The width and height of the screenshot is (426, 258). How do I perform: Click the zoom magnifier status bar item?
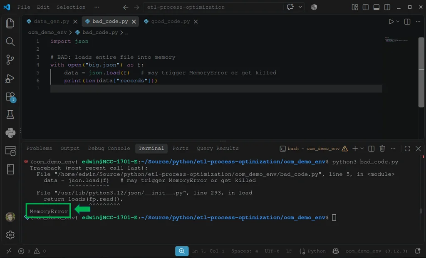pos(182,251)
